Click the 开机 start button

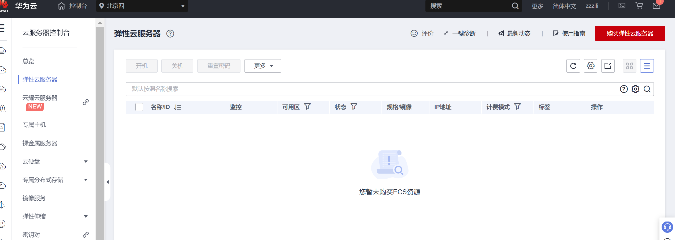(142, 66)
